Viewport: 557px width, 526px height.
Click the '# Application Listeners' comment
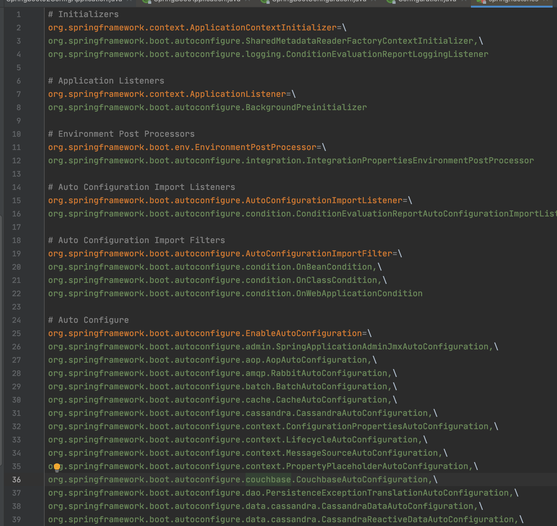[106, 81]
